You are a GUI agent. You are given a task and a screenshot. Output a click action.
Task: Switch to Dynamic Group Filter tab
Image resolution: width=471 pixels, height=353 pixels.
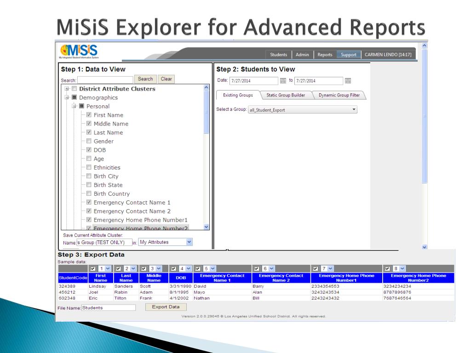[x=339, y=95]
